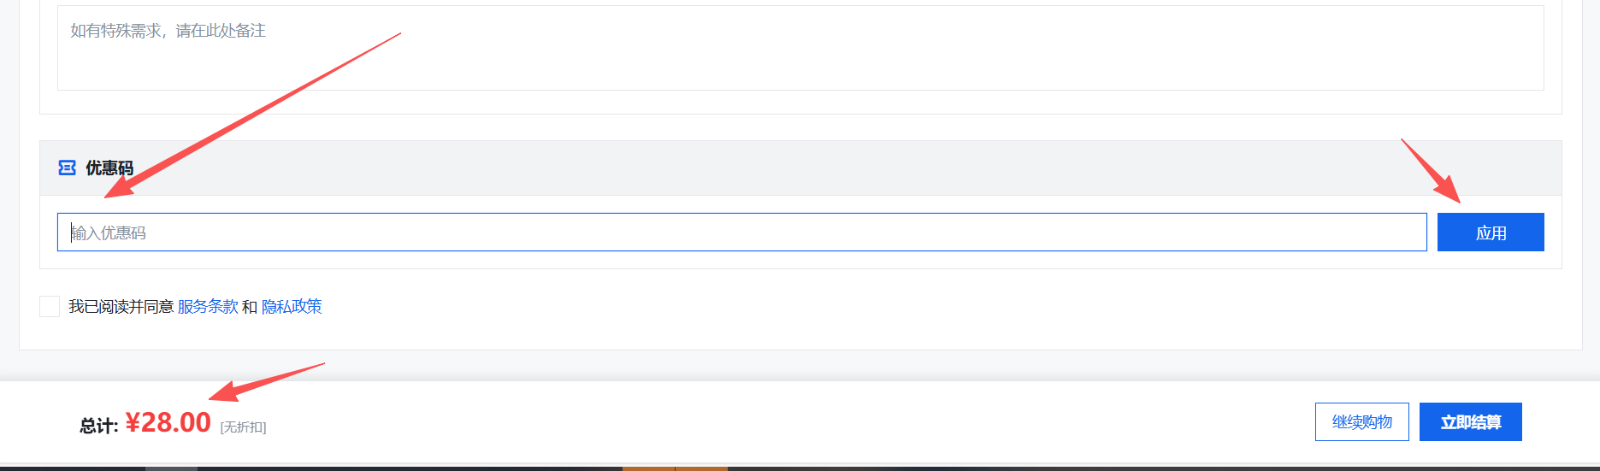Viewport: 1600px width, 471px height.
Task: Click the coupon ticket icon beside 优惠码
Action: coord(67,168)
